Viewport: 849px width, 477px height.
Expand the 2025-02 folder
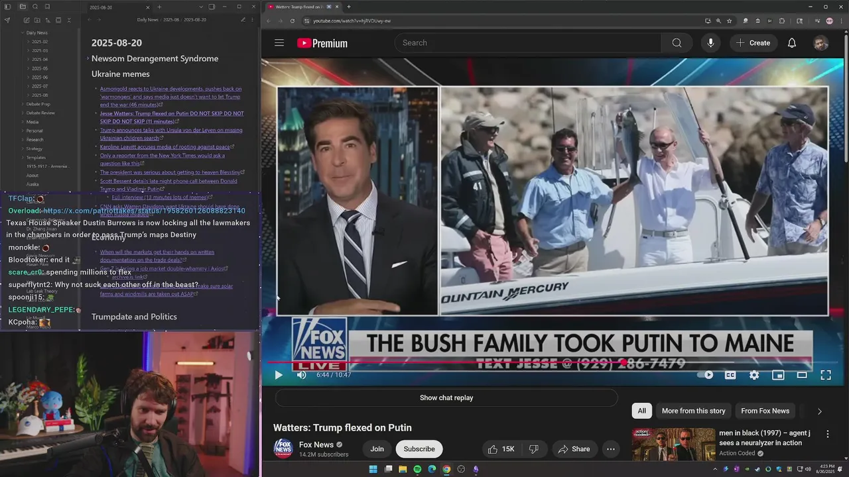pyautogui.click(x=40, y=42)
